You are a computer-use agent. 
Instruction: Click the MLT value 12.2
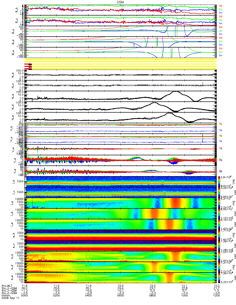coord(216,285)
